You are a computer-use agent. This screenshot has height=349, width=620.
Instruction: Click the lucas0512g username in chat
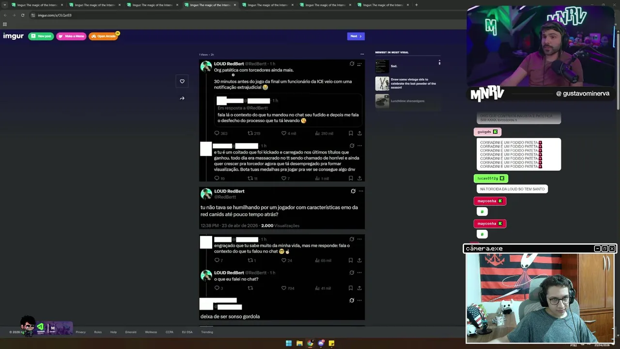pos(488,178)
